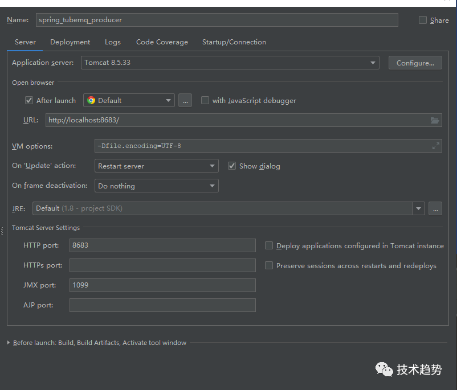Open the Do nothing frame deactivation dropdown
The width and height of the screenshot is (457, 390).
click(x=157, y=186)
